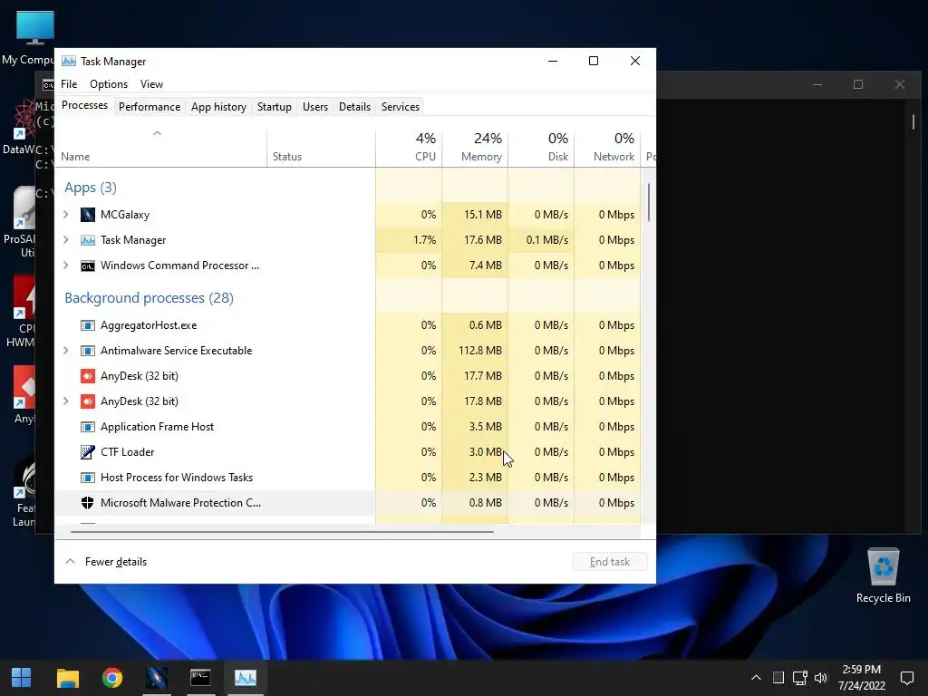Screen dimensions: 928x696
Task: Switch to the App history tab
Action: coord(218,107)
